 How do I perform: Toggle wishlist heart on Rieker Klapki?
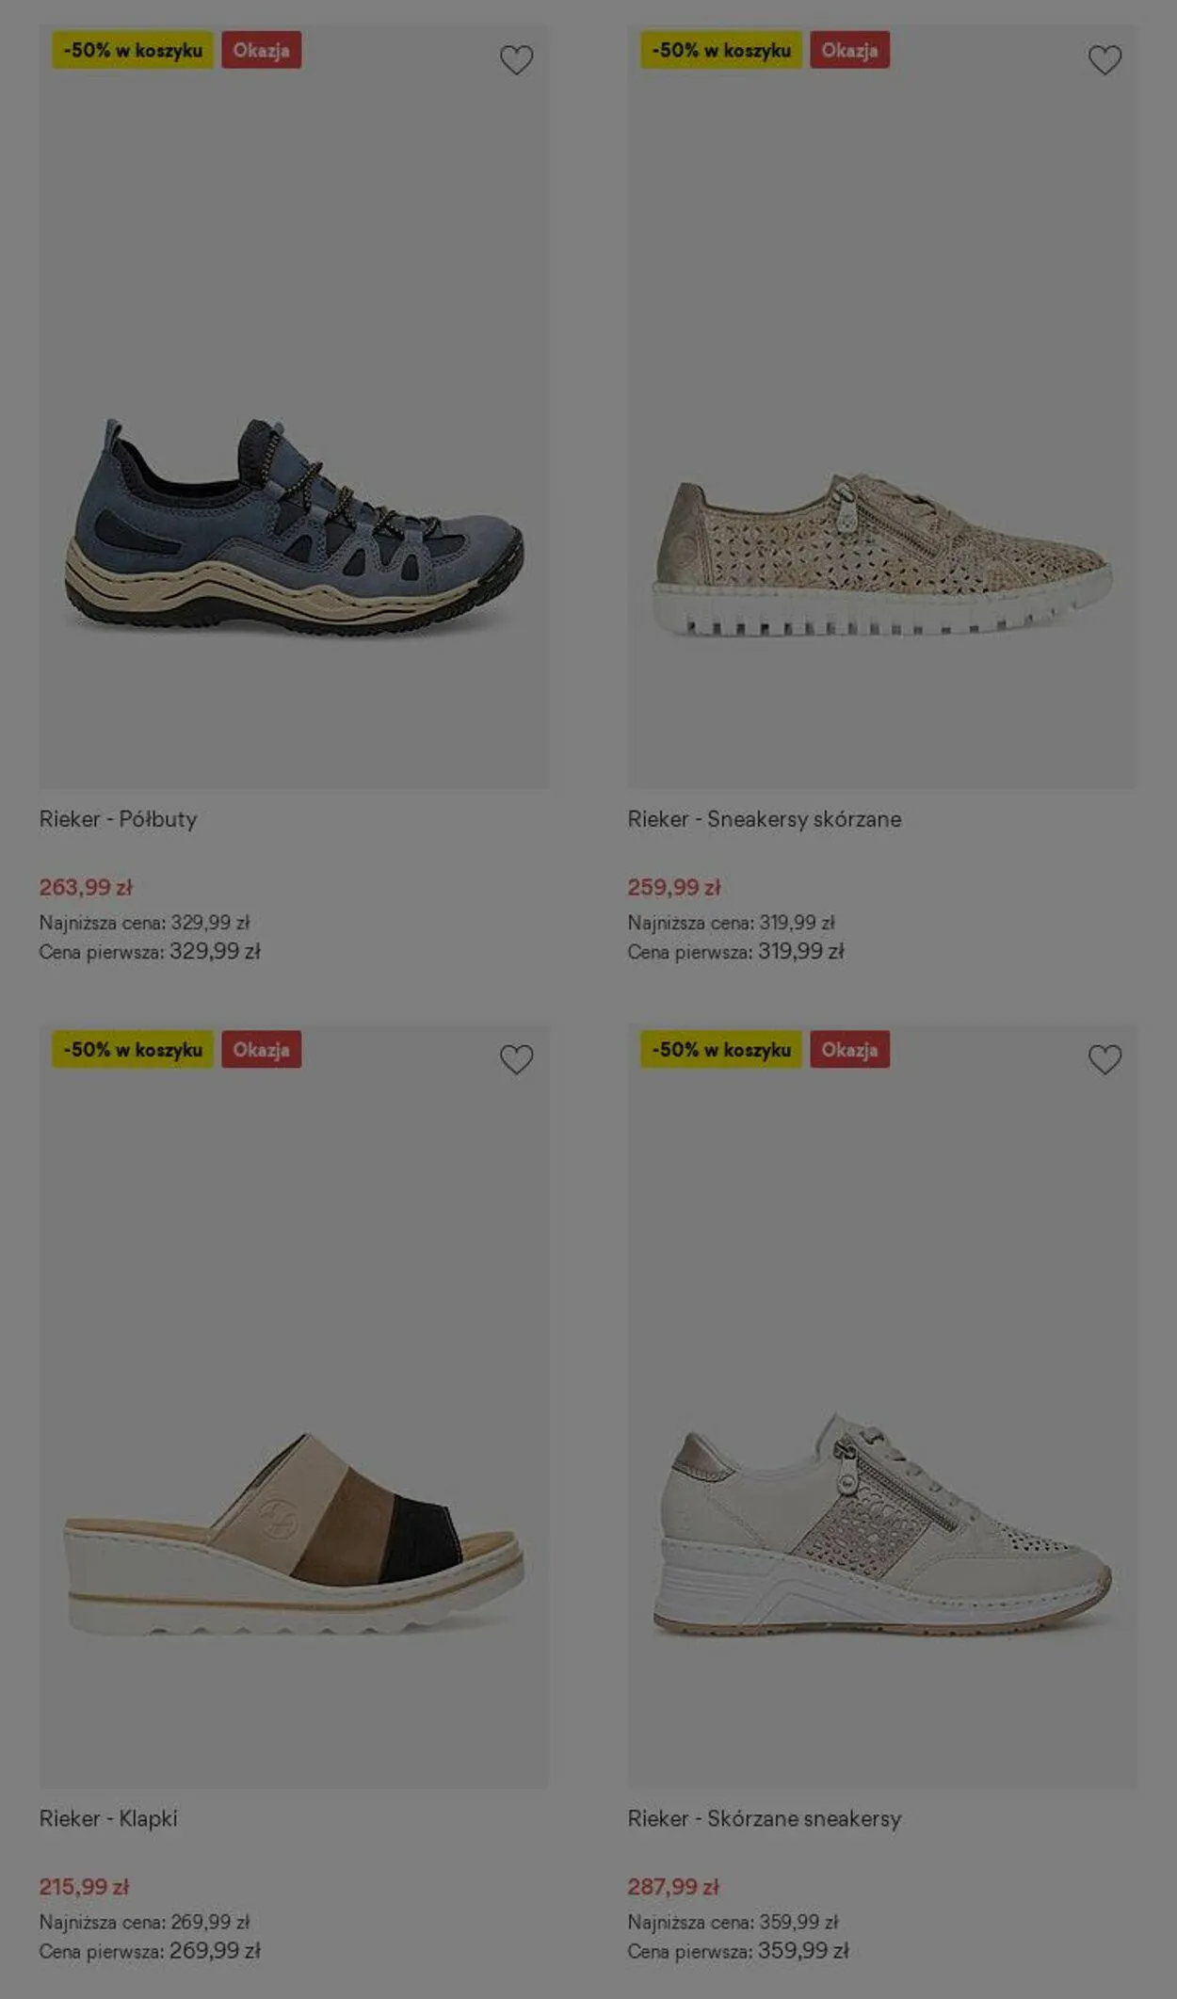click(516, 1059)
